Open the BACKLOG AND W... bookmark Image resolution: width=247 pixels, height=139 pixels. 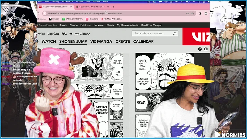tap(73, 19)
